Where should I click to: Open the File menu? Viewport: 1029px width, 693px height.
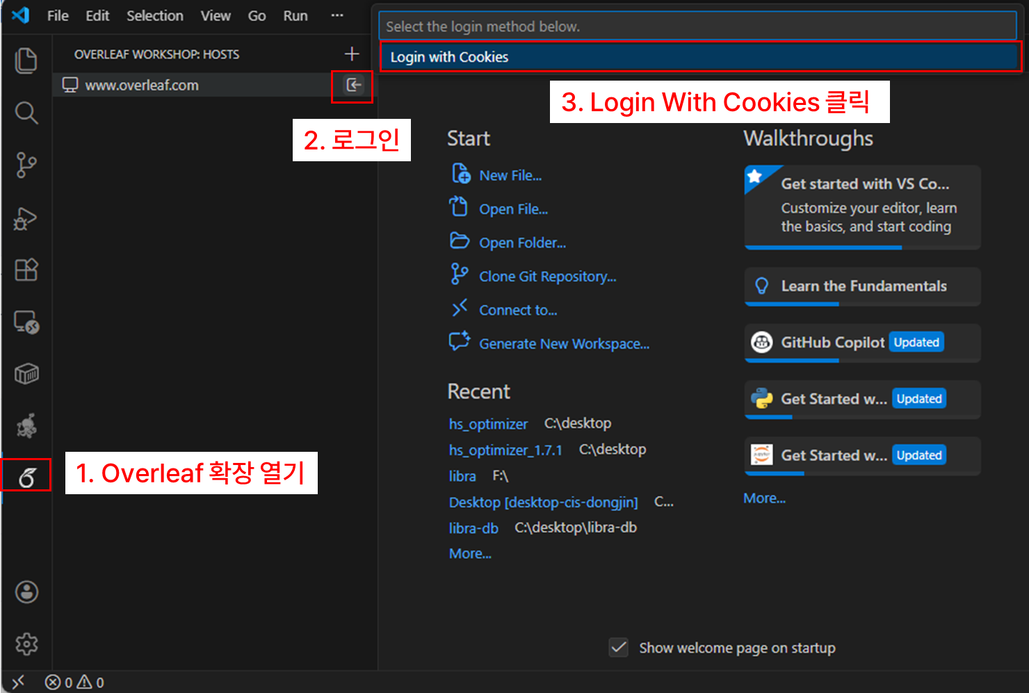click(x=58, y=15)
